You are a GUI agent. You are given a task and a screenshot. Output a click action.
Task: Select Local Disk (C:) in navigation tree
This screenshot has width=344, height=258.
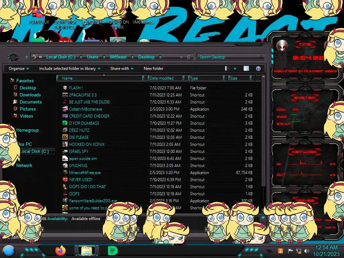click(x=34, y=151)
